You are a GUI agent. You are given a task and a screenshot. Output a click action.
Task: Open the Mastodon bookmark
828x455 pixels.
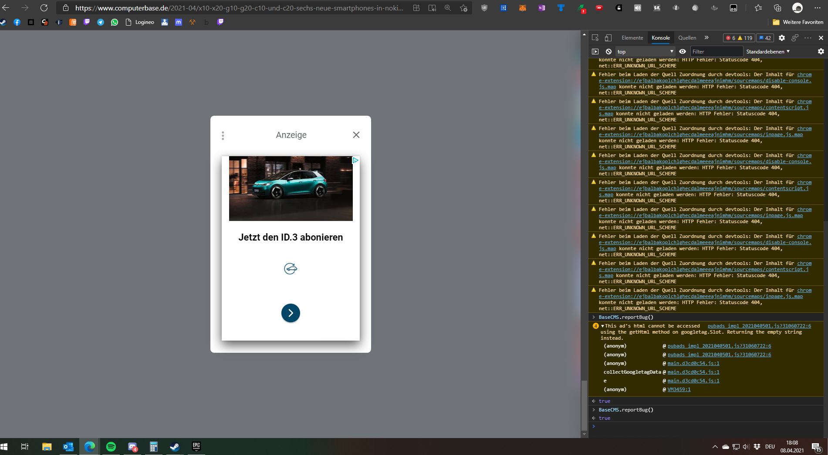[179, 22]
